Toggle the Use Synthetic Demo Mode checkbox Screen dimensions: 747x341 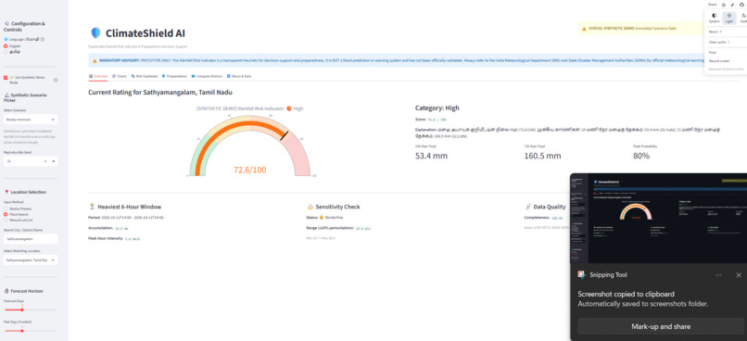point(6,77)
